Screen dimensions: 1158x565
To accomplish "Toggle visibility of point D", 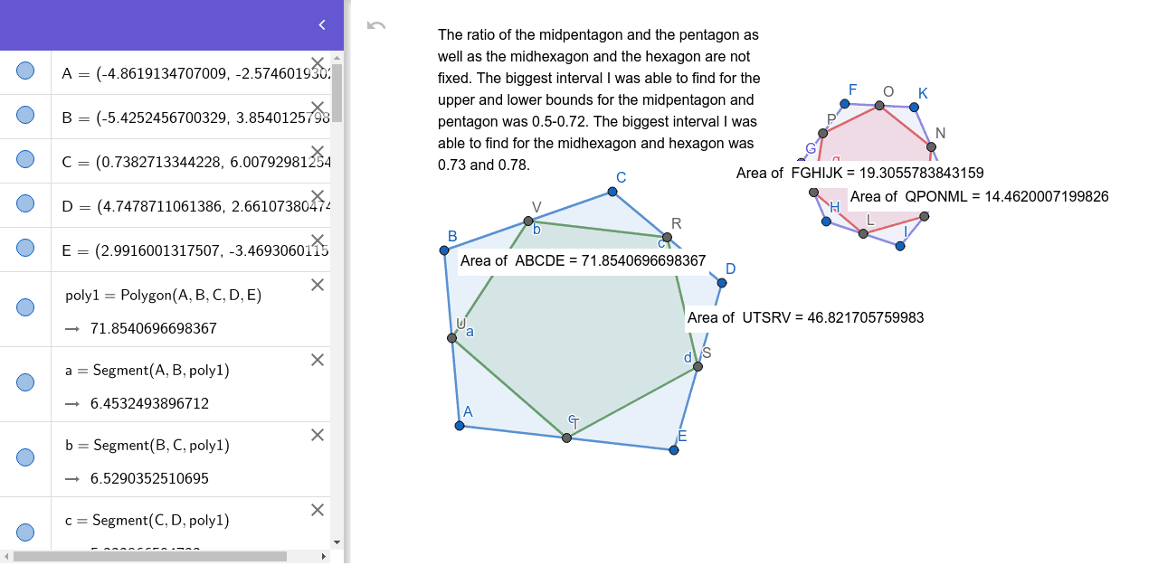I will (x=26, y=204).
